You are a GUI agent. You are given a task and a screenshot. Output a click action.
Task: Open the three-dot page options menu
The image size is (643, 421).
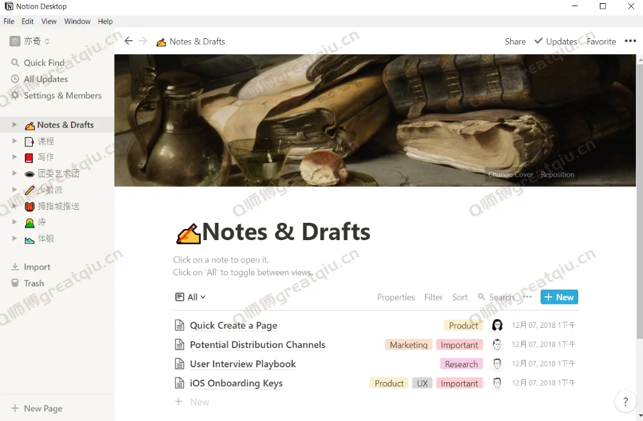coord(630,41)
